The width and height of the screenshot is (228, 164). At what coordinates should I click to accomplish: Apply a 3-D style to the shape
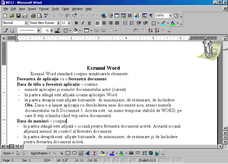158,153
